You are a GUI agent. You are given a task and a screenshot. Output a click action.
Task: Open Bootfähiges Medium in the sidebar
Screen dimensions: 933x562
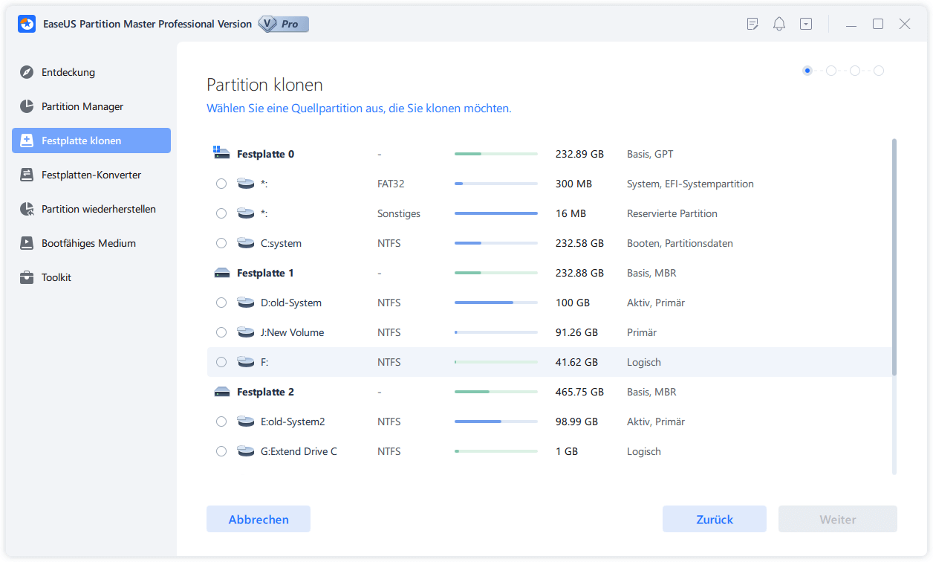point(91,243)
